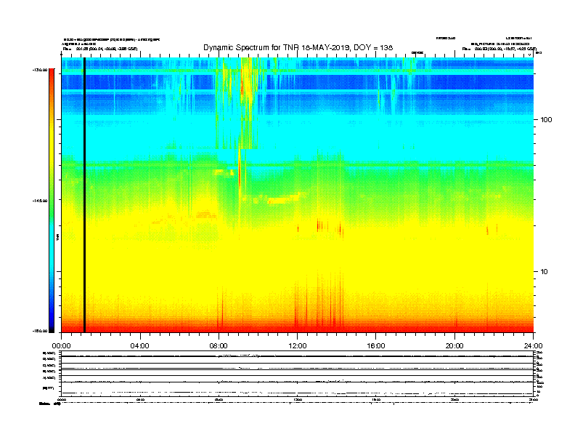Click the '08:00' time axis label
The width and height of the screenshot is (575, 445).
click(x=219, y=346)
